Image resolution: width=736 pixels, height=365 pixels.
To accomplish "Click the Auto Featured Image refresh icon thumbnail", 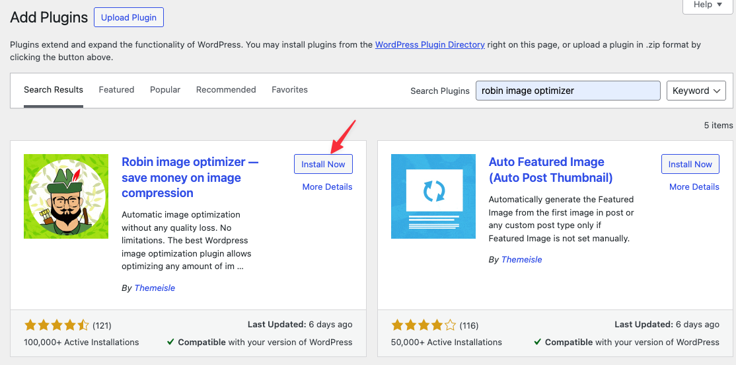I will point(433,196).
